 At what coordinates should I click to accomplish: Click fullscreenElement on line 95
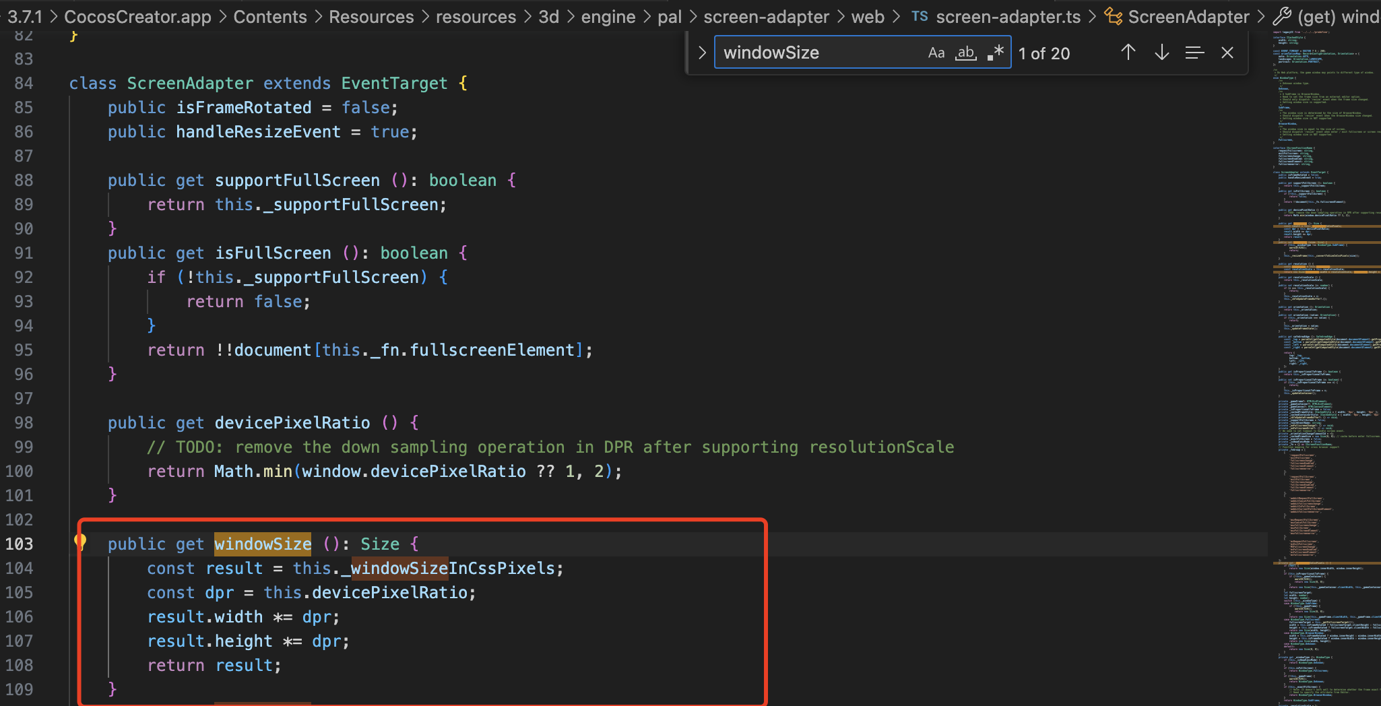tap(492, 350)
